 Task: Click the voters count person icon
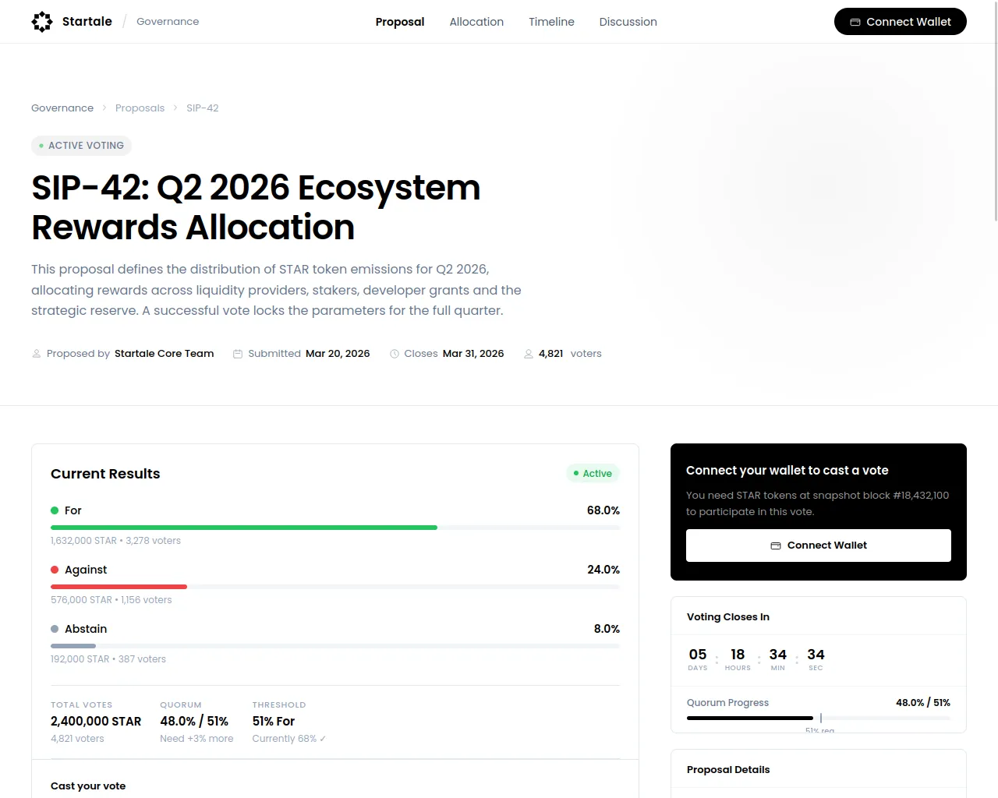[x=529, y=354]
